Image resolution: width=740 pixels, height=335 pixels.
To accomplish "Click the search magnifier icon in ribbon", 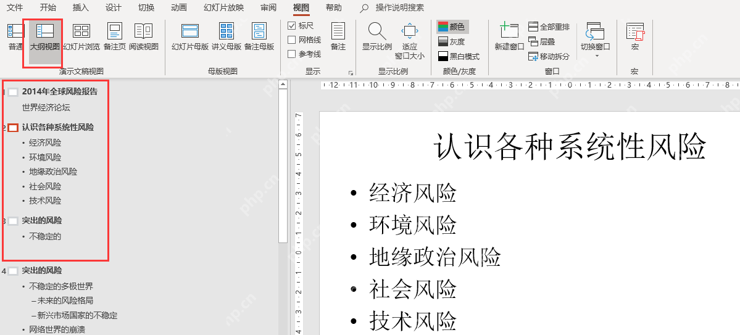I will click(364, 8).
